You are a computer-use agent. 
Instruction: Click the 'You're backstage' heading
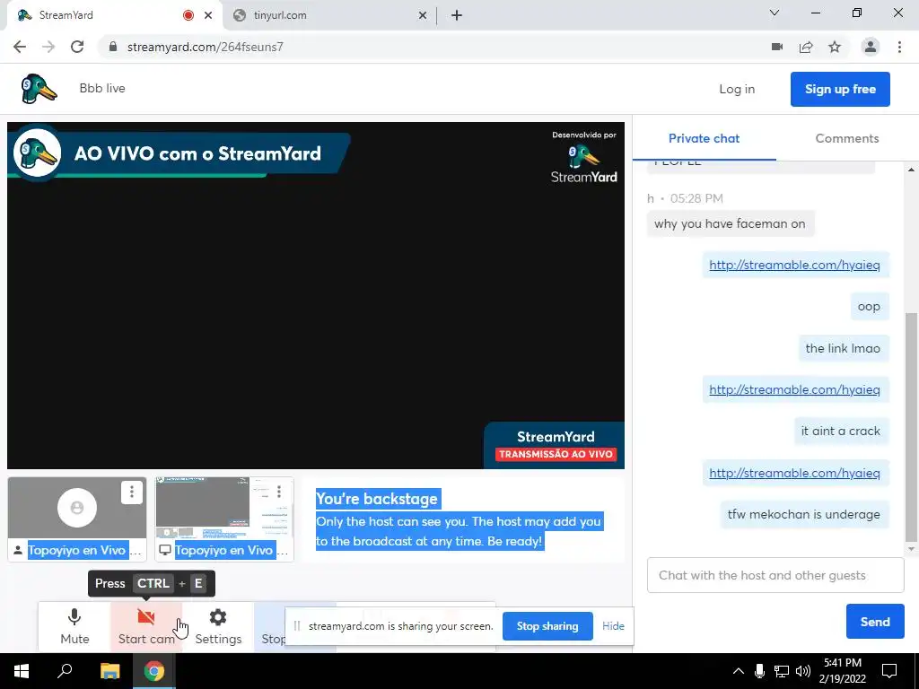[377, 499]
